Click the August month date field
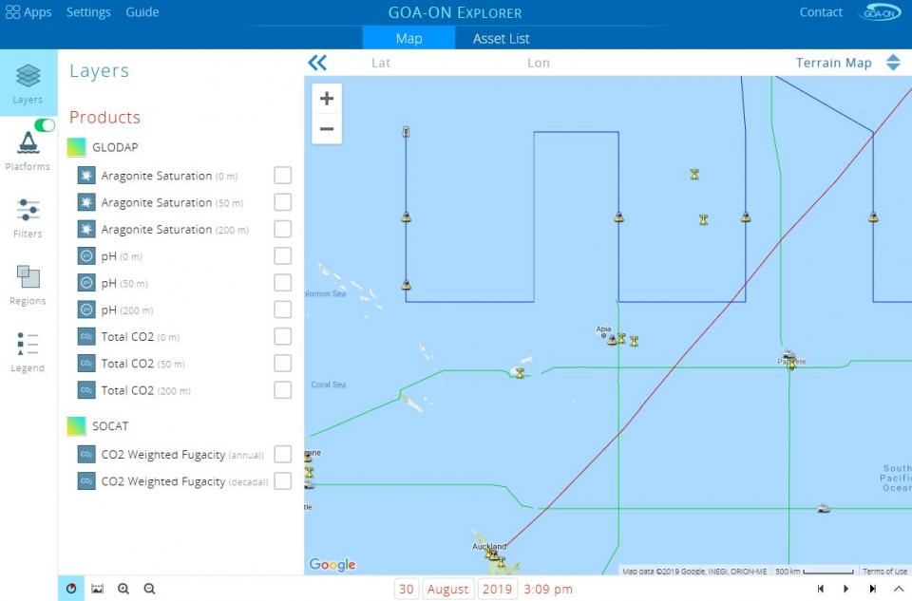912x601 pixels. pos(447,589)
